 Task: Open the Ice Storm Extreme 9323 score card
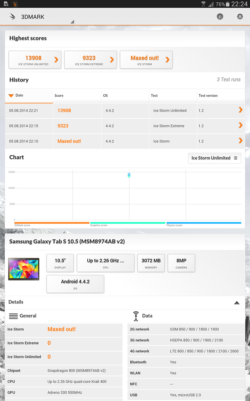click(91, 60)
